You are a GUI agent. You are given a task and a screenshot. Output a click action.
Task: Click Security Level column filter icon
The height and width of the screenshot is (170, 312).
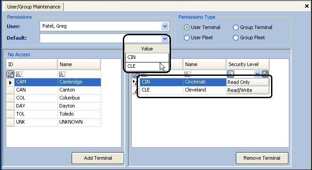231,74
